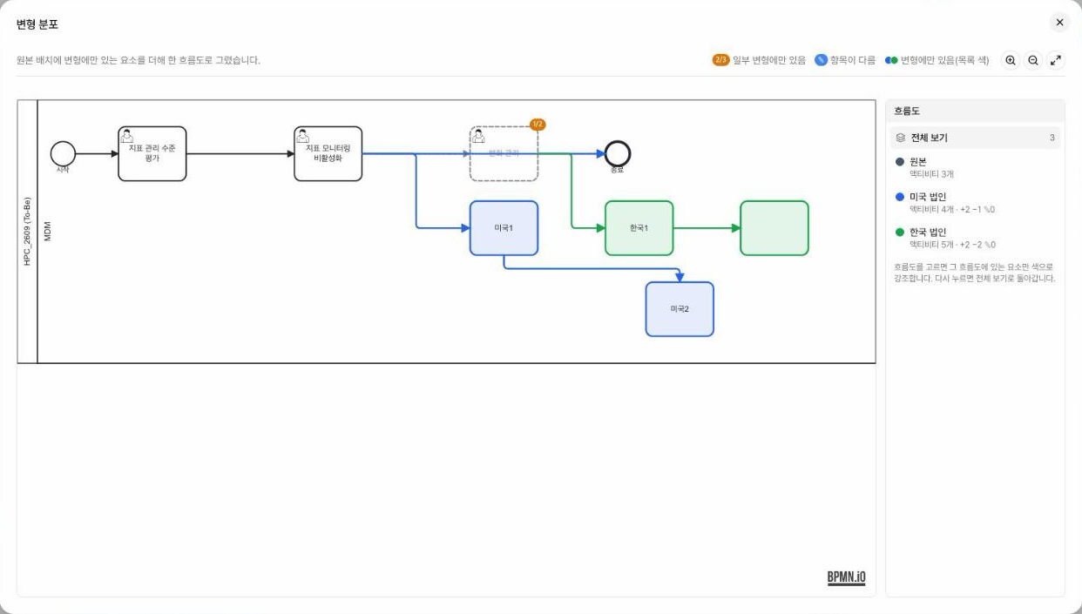Click the 종료 end event circle
The width and height of the screenshot is (1082, 614).
pyautogui.click(x=617, y=154)
